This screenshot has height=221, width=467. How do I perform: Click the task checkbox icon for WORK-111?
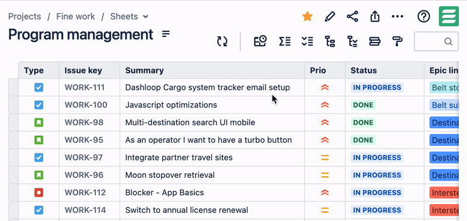(39, 87)
